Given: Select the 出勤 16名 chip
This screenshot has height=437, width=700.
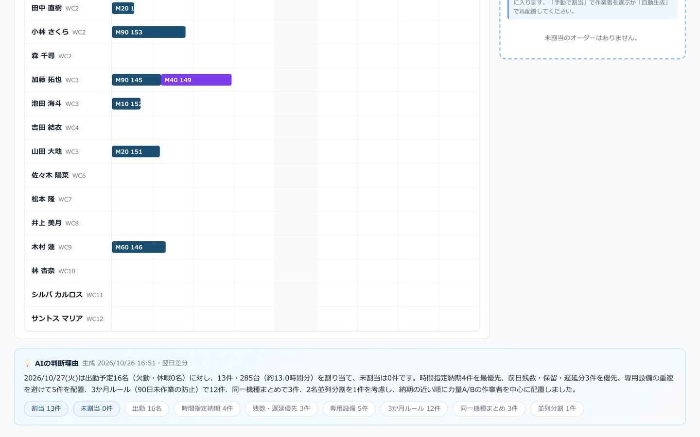Looking at the screenshot, I should pos(147,409).
